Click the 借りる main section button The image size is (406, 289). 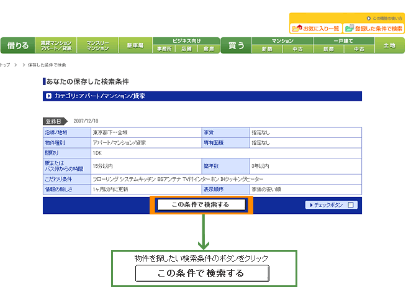click(17, 45)
